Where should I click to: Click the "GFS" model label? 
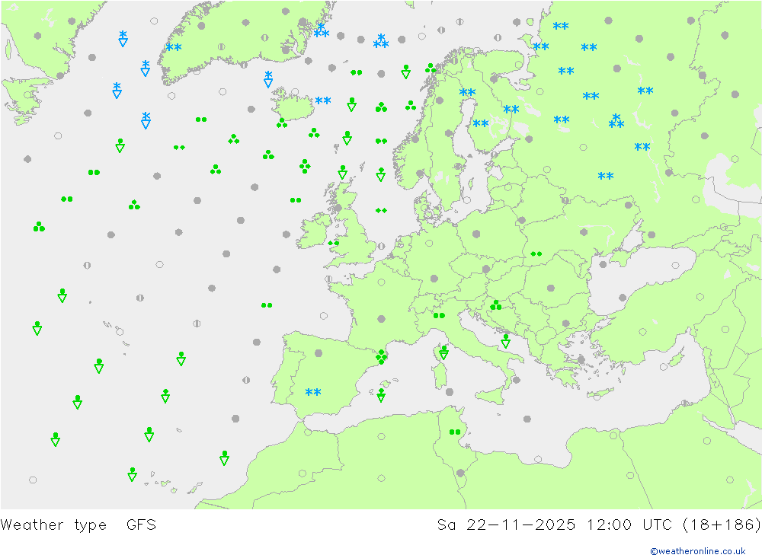(x=141, y=525)
